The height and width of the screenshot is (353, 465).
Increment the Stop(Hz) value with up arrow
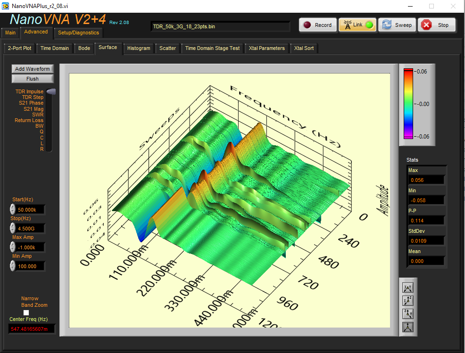(x=12, y=226)
